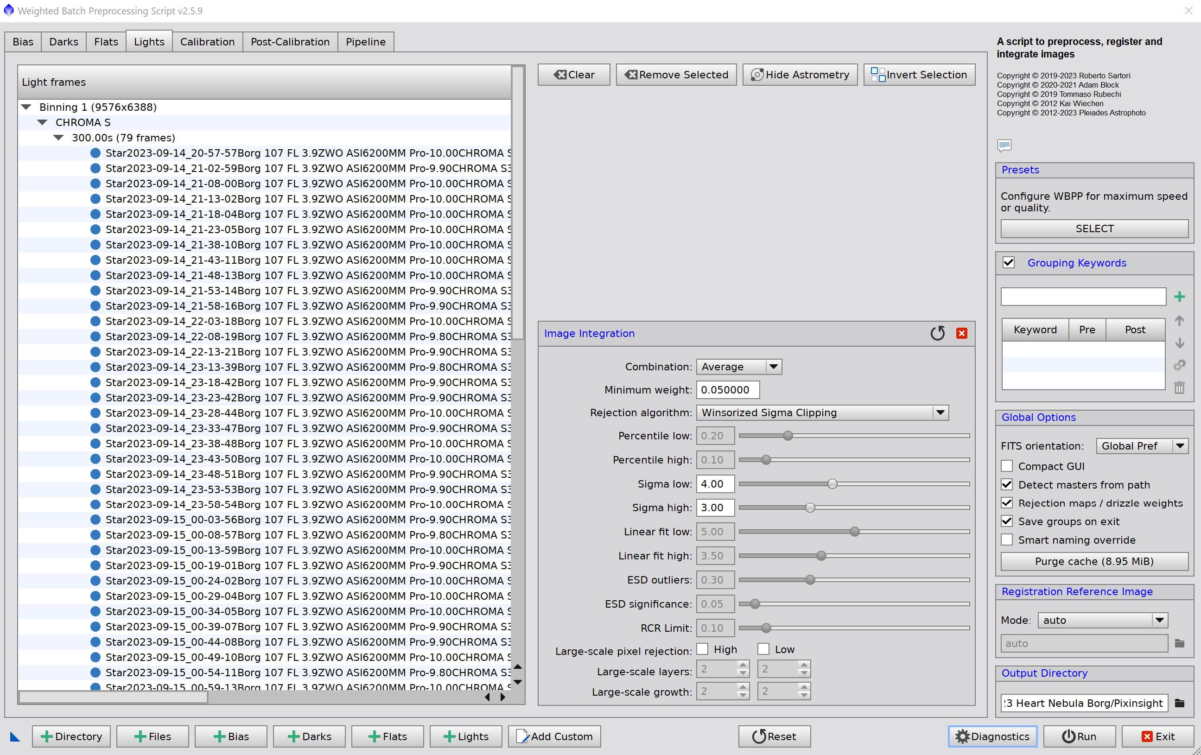Add Lights frames with bottom plus button

tap(466, 736)
